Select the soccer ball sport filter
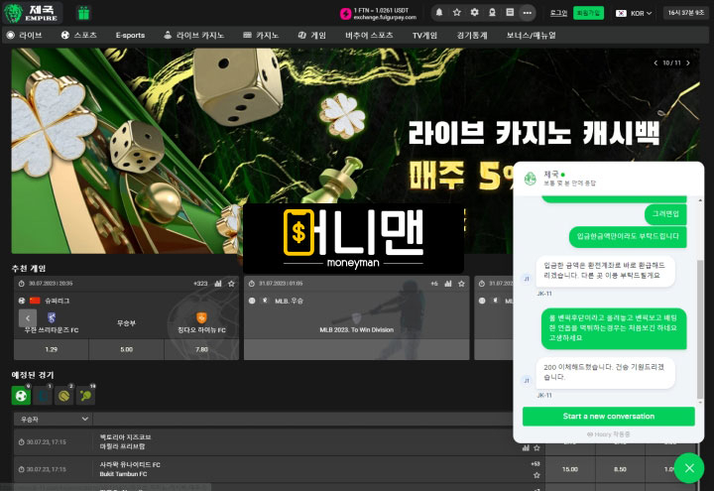The image size is (714, 491). [21, 396]
